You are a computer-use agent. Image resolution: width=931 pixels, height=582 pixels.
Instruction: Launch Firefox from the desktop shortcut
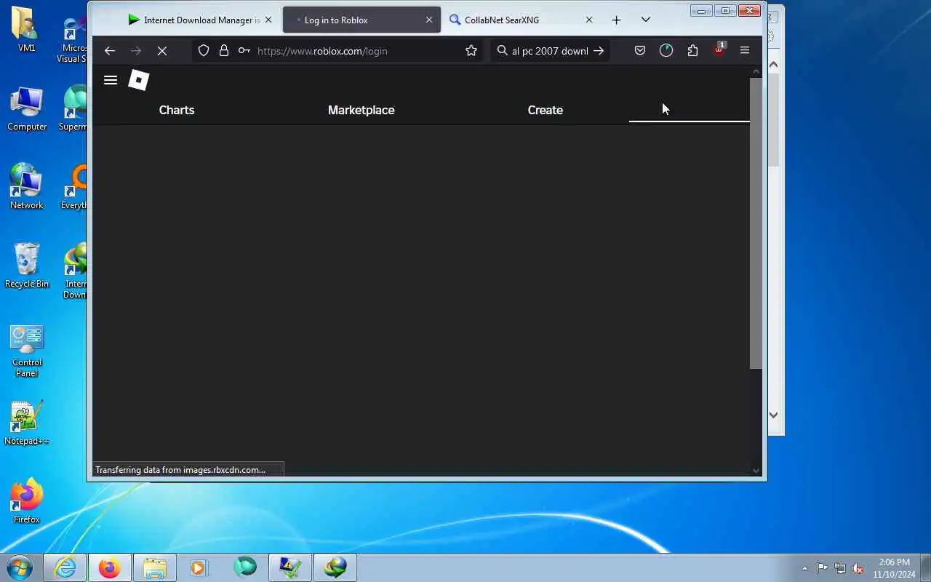click(x=27, y=501)
